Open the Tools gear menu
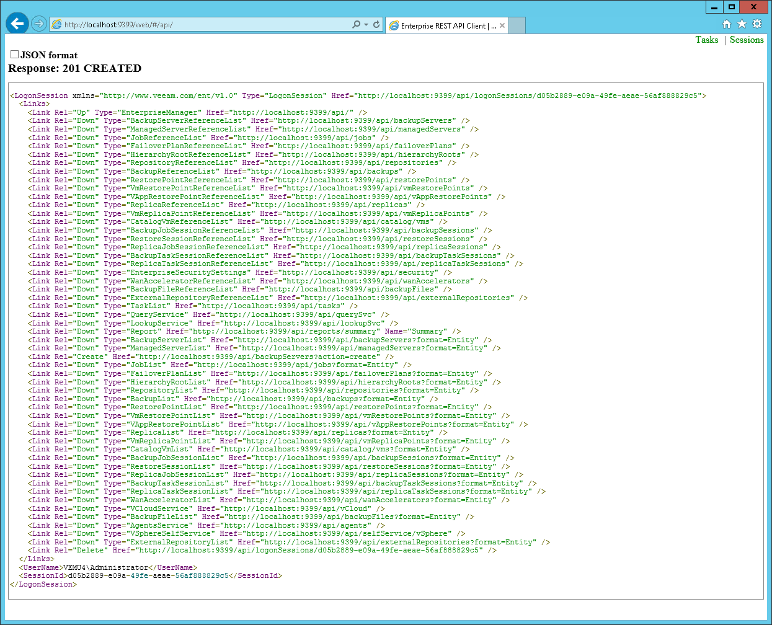The height and width of the screenshot is (625, 772). [757, 24]
